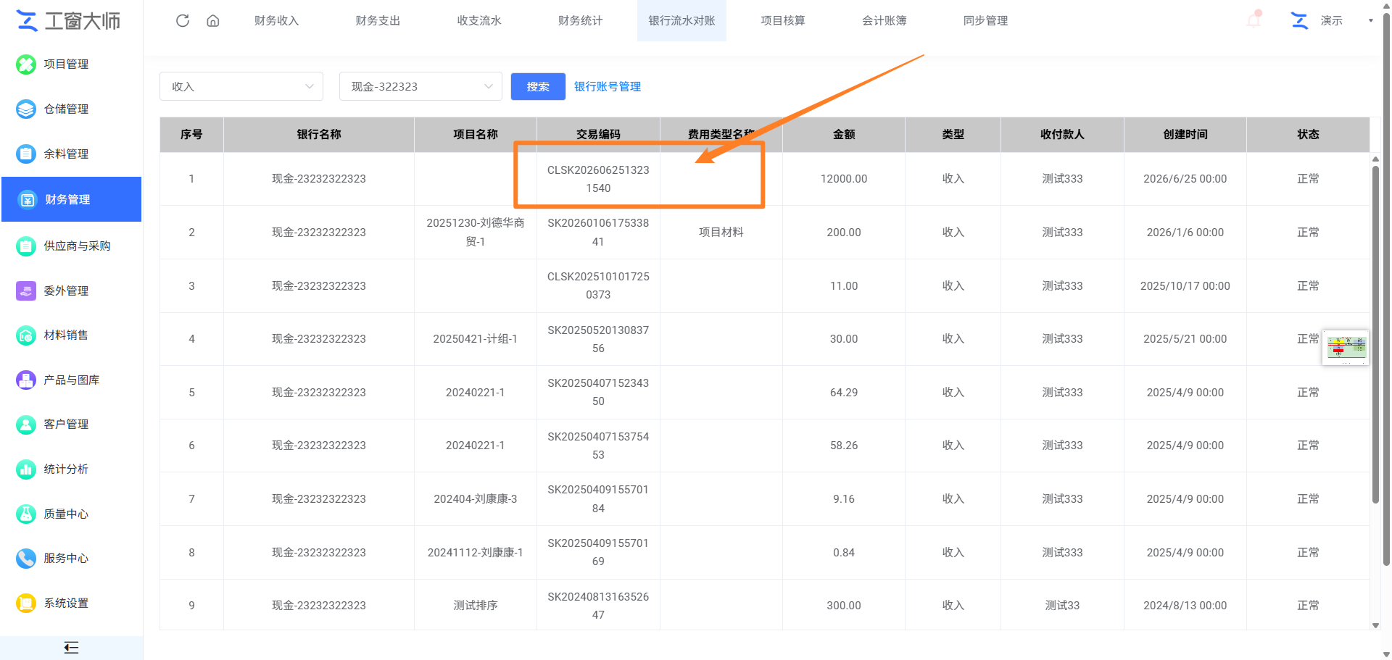Open the 演示 user menu arrow
The image size is (1392, 660).
[1370, 20]
